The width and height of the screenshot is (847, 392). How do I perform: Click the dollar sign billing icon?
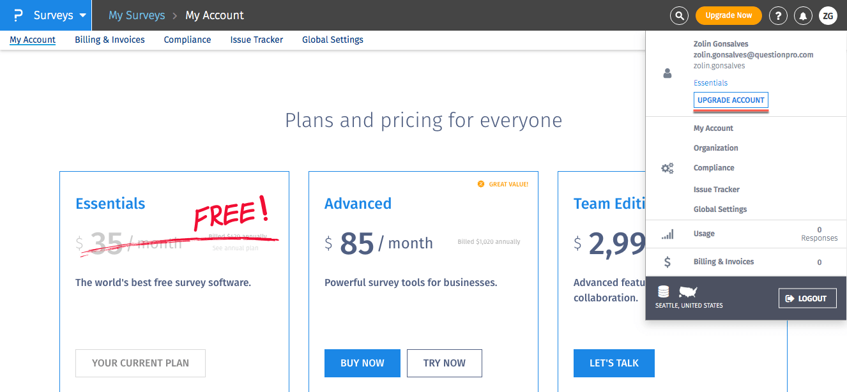click(668, 262)
